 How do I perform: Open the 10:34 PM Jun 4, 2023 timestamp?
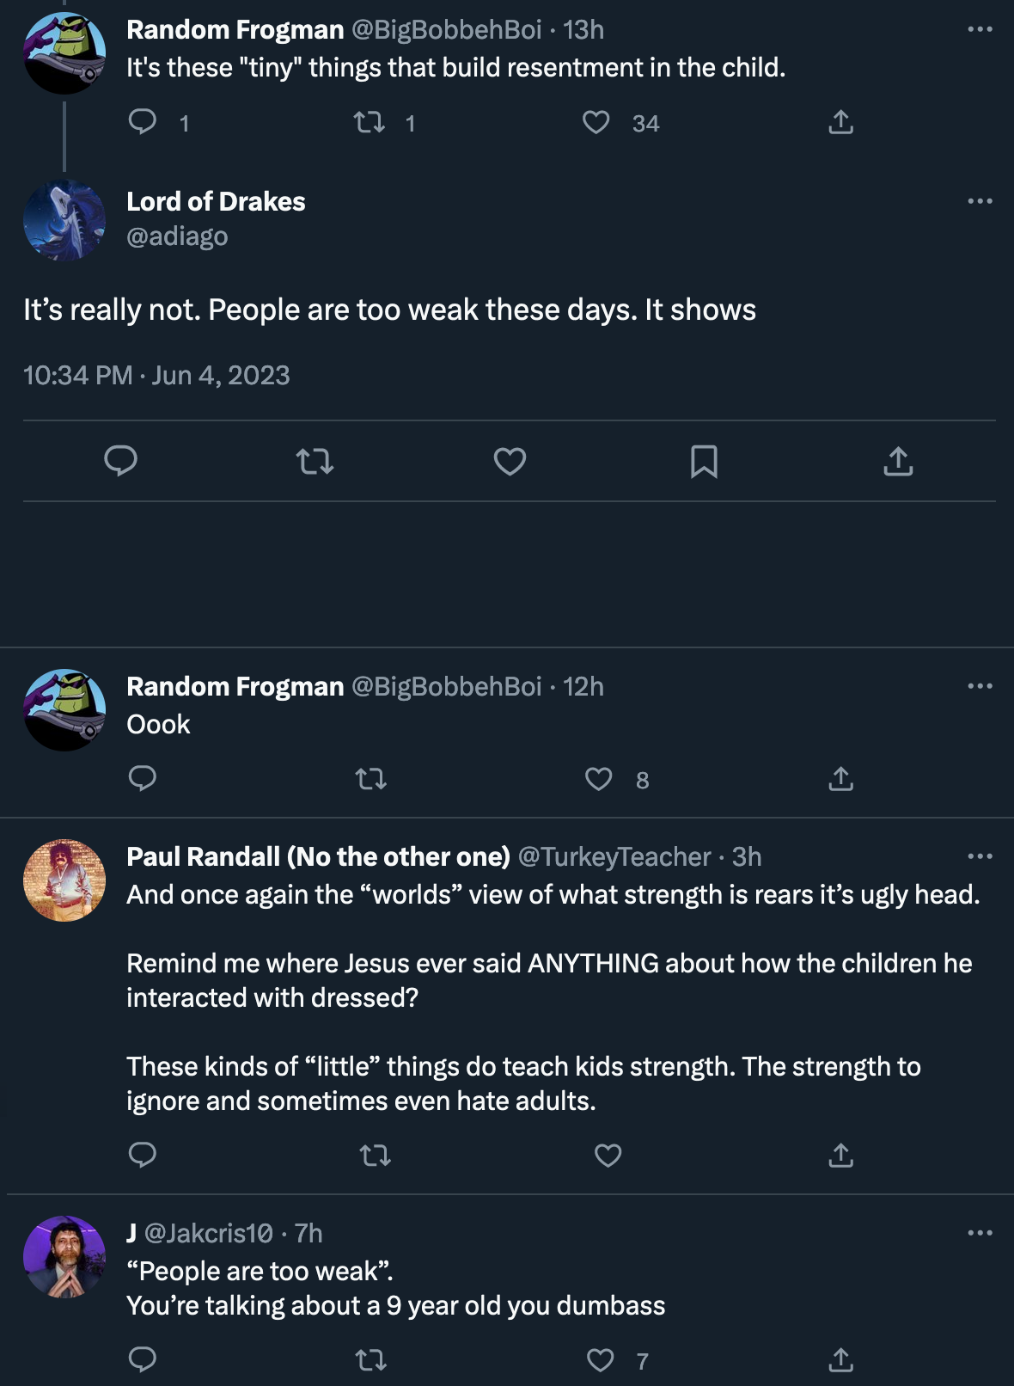click(156, 375)
